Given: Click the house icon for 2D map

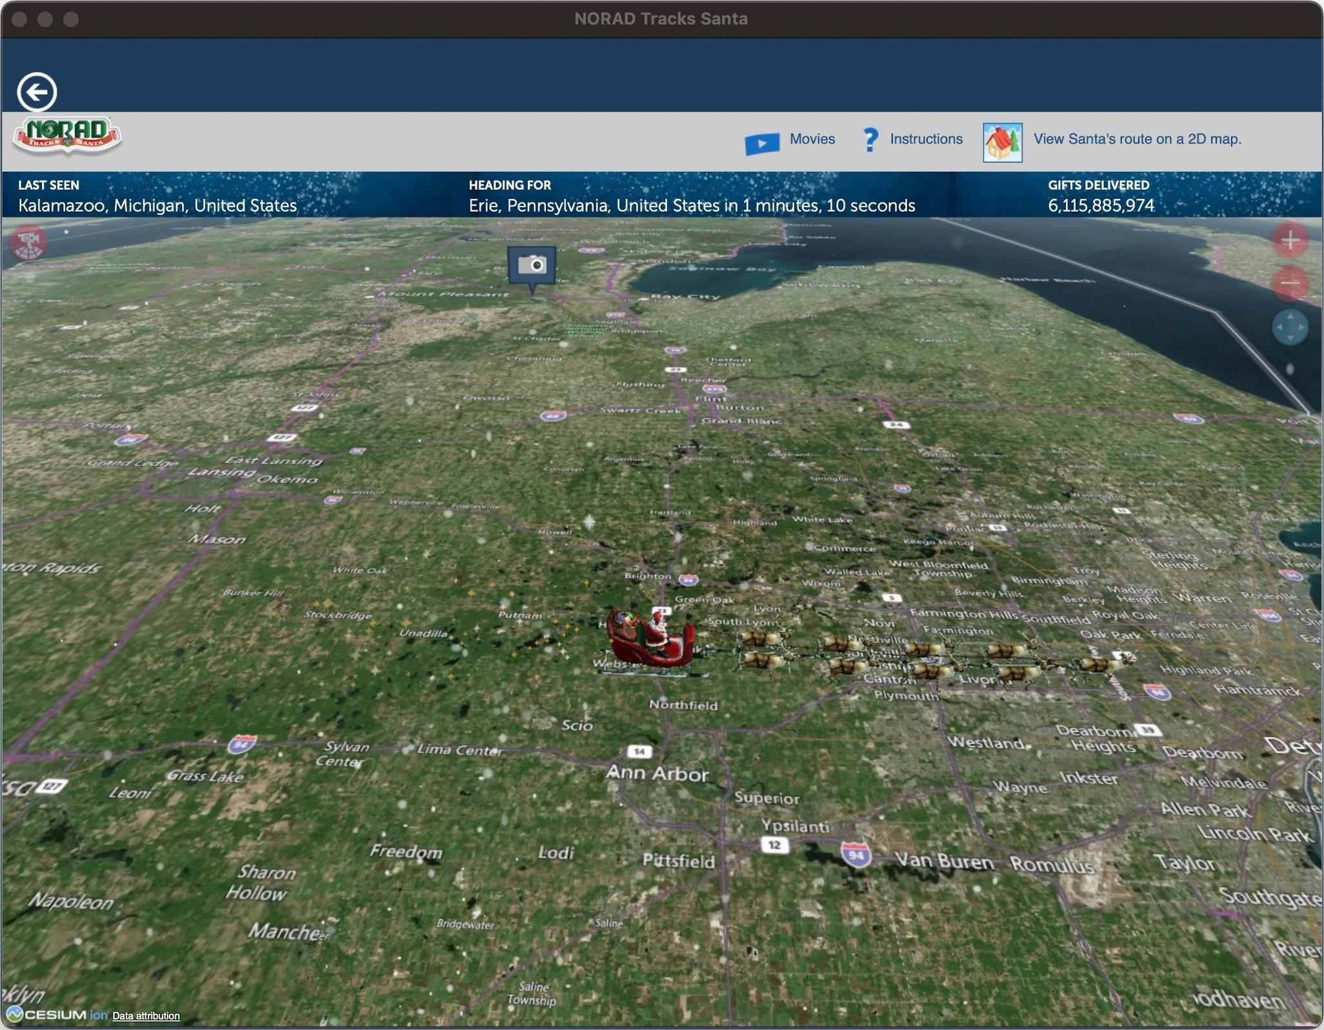Looking at the screenshot, I should [x=1002, y=142].
